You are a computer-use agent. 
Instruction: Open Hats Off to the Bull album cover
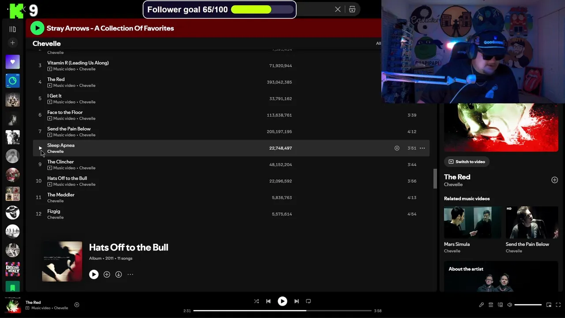(62, 261)
